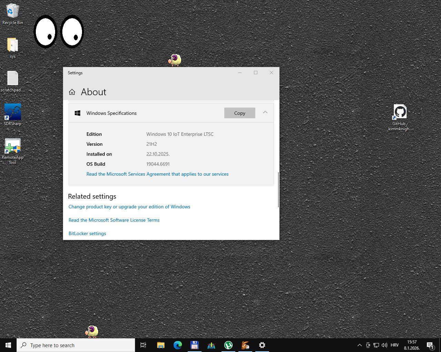This screenshot has width=441, height=352.
Task: Click the OS Build value 19044.6691
Action: 158,164
